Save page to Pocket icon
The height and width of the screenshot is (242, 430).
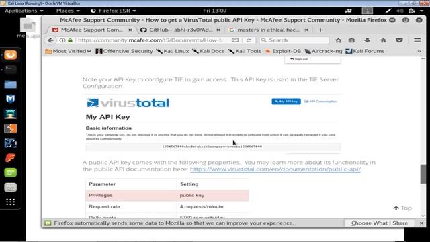[399, 40]
